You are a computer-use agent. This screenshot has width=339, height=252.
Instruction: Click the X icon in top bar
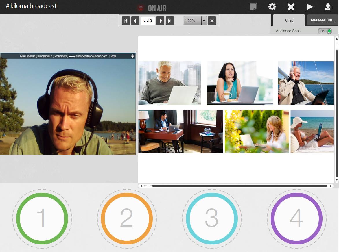[291, 7]
